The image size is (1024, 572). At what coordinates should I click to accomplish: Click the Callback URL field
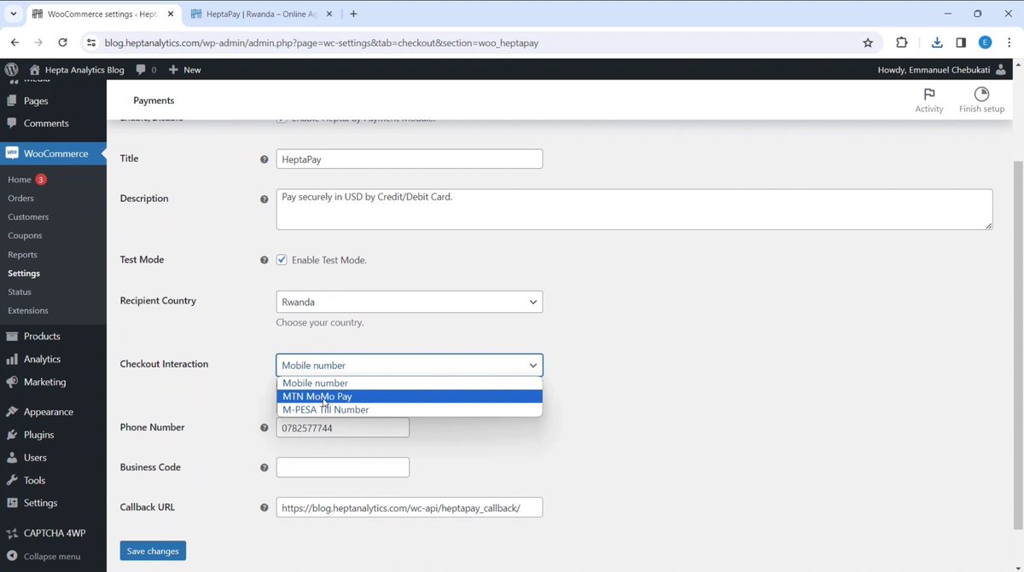tap(410, 507)
